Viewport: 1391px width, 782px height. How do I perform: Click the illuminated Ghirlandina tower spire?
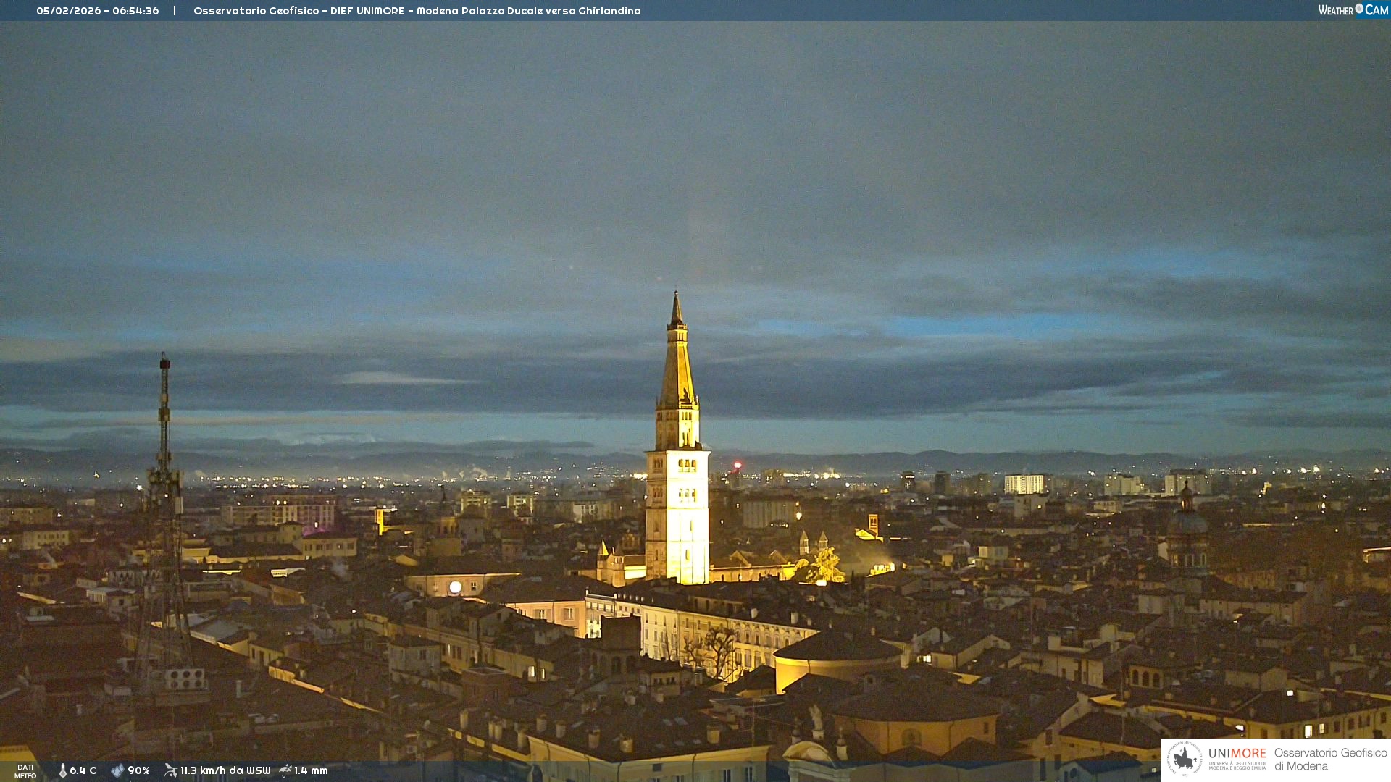tap(677, 362)
